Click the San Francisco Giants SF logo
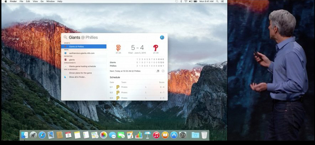This screenshot has height=145, width=315. 118,48
